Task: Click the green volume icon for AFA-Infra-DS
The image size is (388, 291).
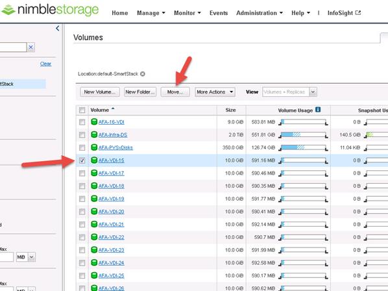Action: (94, 134)
